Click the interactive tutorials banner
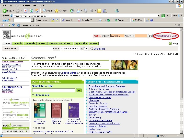 pyautogui.click(x=16, y=114)
